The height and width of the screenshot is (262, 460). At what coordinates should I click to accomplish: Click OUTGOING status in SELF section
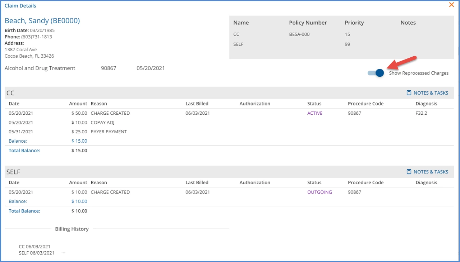pos(319,192)
